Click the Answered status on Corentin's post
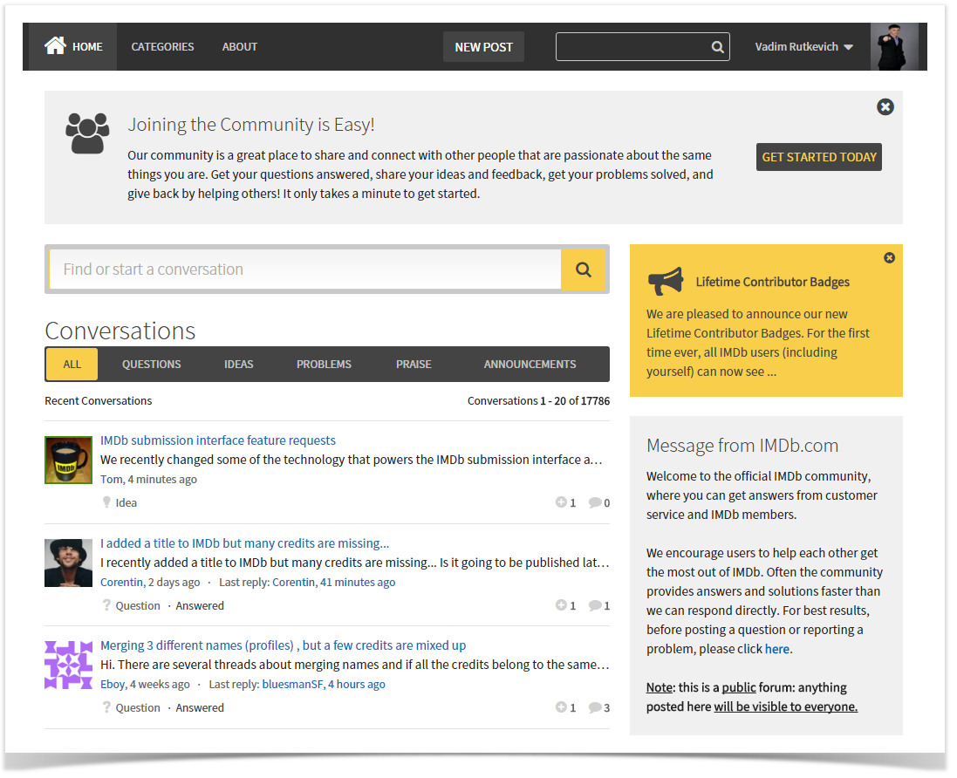Screen dimensions: 957x778 click(x=200, y=605)
